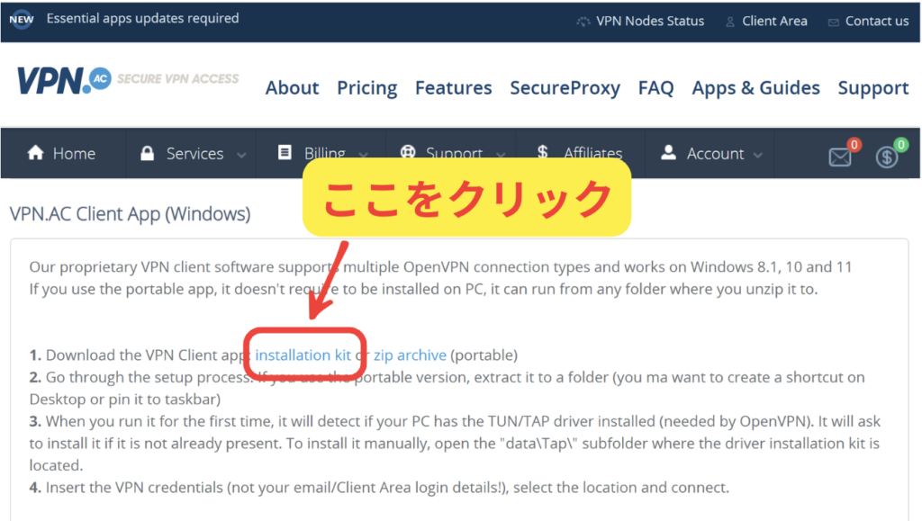Click the Contact us envelope icon
The image size is (922, 521).
833,22
